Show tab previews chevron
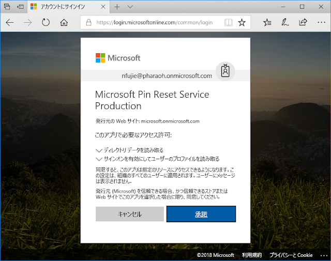Viewport: 331px width, 261px height. coord(130,7)
